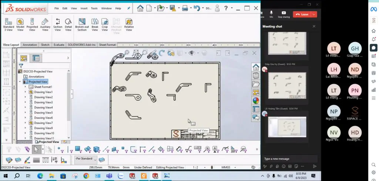Toggle Hide/Show Items eye icon
The image size is (379, 181).
192,53
